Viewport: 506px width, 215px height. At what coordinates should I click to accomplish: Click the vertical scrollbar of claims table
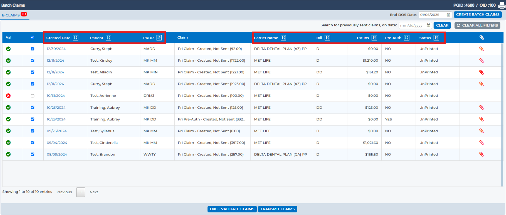(x=502, y=115)
